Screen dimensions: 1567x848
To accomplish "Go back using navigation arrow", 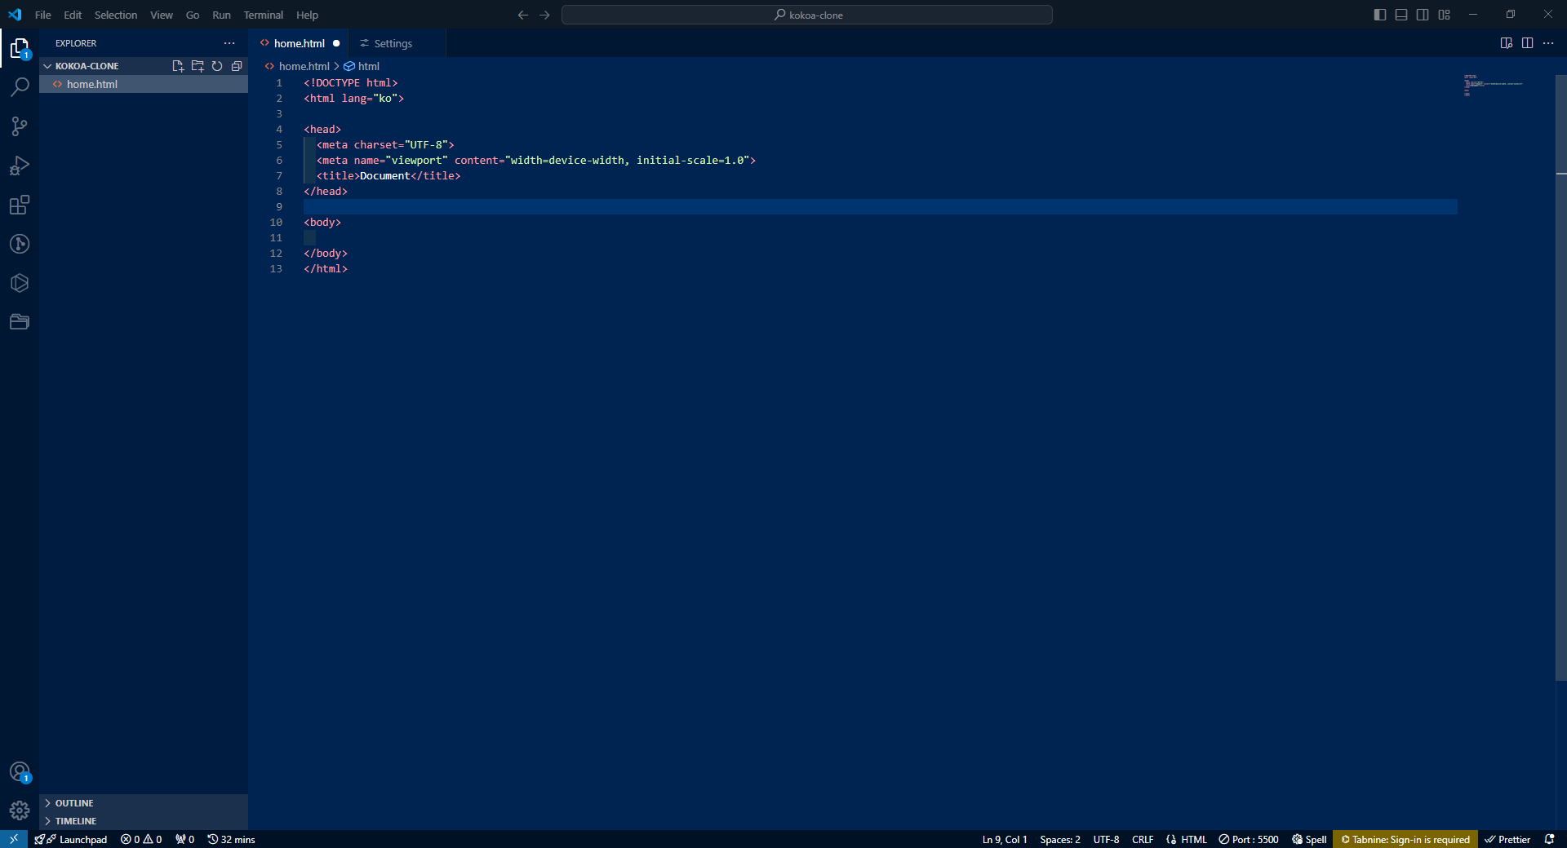I will coord(523,15).
